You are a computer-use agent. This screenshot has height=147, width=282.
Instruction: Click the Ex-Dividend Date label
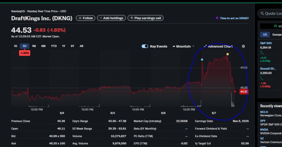206,136
